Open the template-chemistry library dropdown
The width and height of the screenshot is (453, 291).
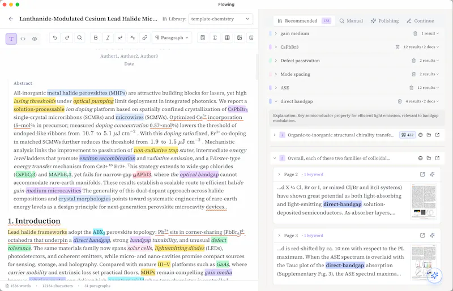pos(221,19)
